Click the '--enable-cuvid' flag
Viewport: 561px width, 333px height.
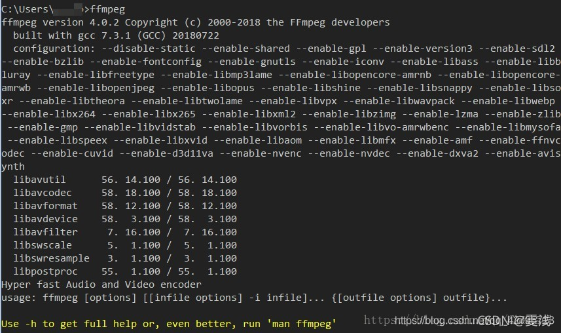72,153
